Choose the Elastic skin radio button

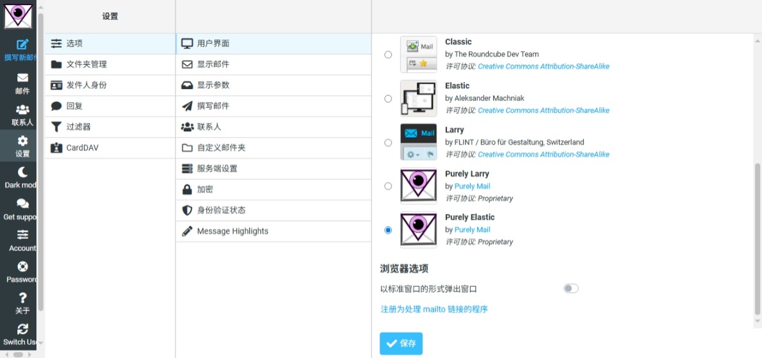[x=388, y=99]
